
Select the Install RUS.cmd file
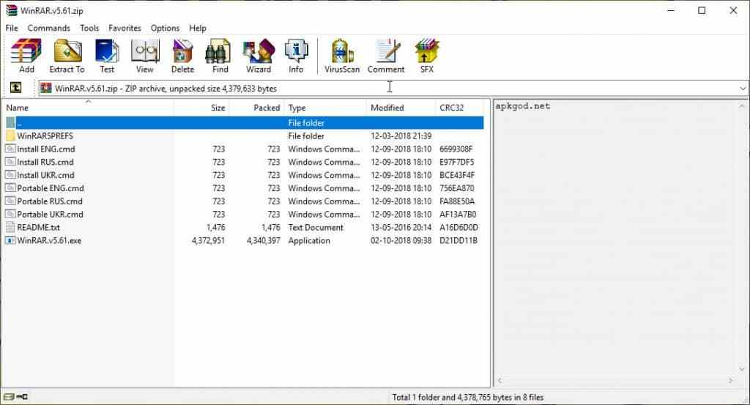245,162
